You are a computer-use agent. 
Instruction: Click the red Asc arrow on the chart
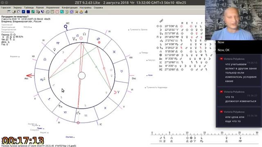(30, 76)
